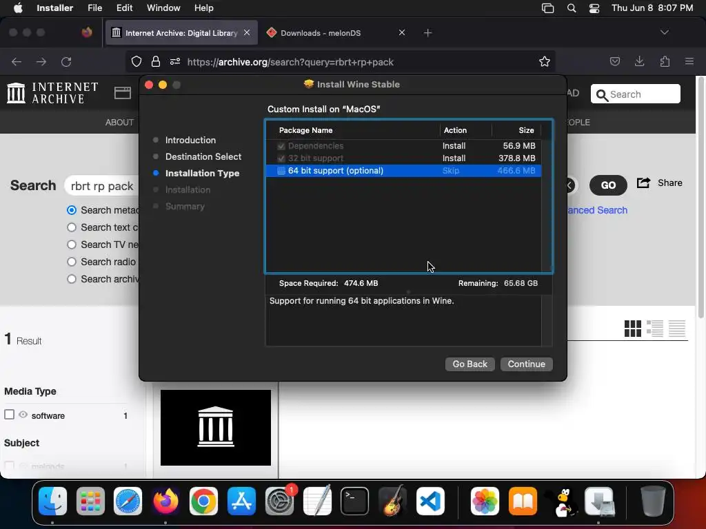Screen dimensions: 706x529
Task: Switch results to compact list view
Action: tap(677, 329)
